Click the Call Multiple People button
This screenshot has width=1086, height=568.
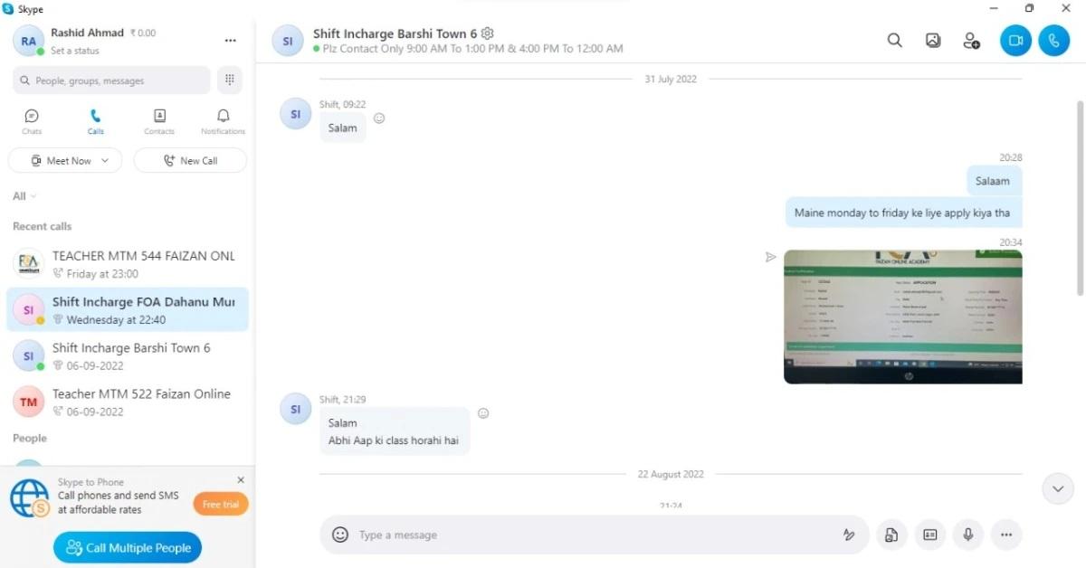click(128, 547)
